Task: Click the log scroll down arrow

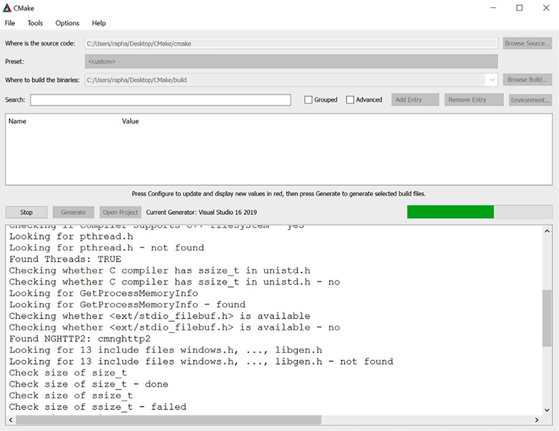Action: point(547,410)
